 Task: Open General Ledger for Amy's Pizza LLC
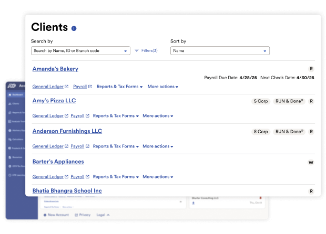pyautogui.click(x=50, y=116)
